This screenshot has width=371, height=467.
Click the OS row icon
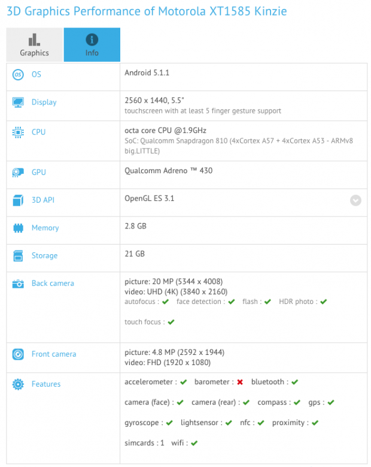(18, 74)
